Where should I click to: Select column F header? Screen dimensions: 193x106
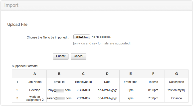tap(153, 74)
